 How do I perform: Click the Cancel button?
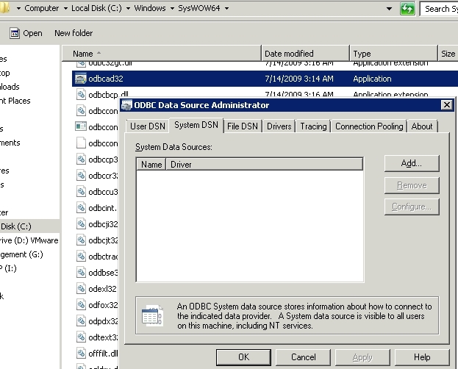tap(303, 357)
